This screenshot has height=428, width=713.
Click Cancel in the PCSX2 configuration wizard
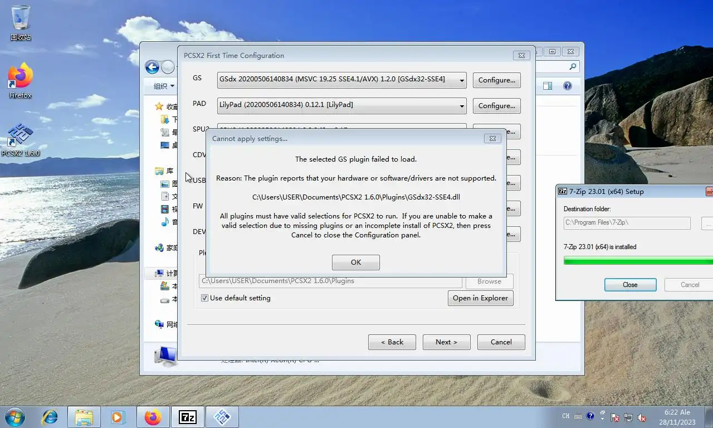pos(501,342)
